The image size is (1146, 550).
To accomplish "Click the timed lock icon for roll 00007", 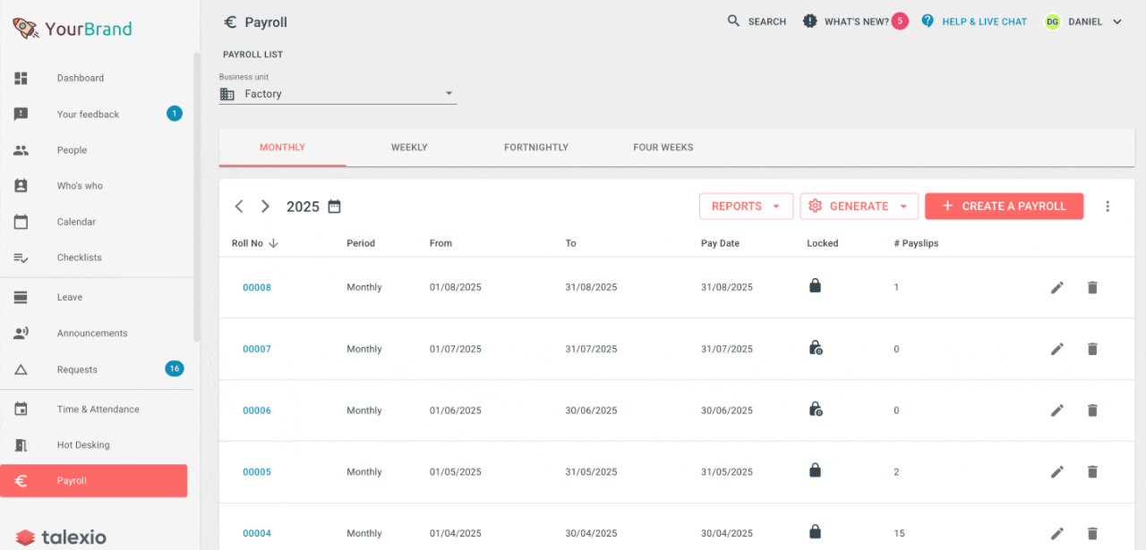I will pyautogui.click(x=816, y=348).
